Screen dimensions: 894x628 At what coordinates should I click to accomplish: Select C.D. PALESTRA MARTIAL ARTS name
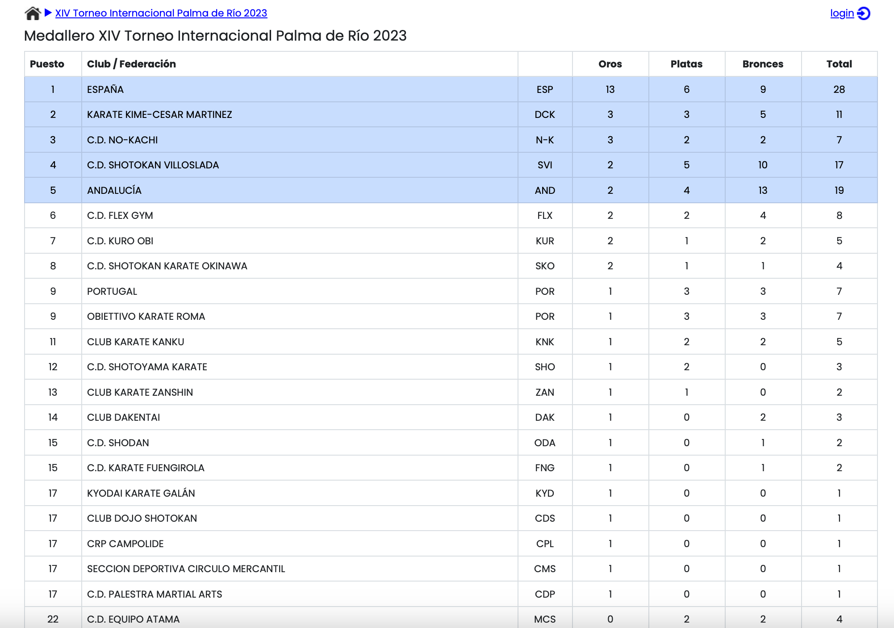(x=155, y=594)
